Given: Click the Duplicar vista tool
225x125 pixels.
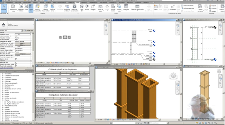Looking at the screenshot, I should point(119,8).
